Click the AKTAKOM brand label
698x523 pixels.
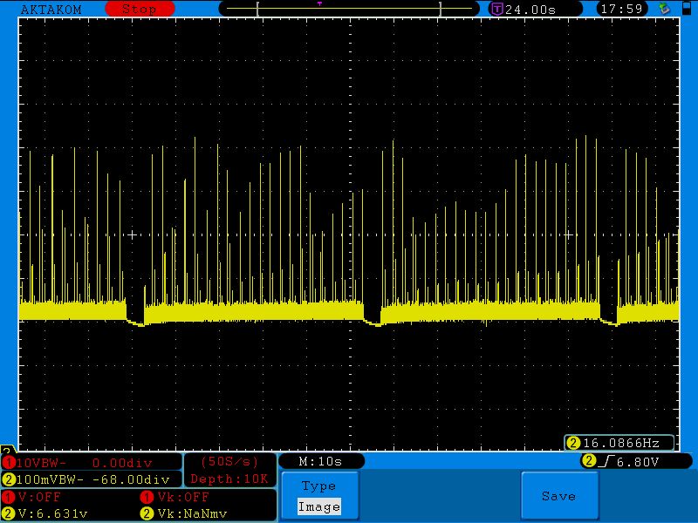pyautogui.click(x=51, y=10)
